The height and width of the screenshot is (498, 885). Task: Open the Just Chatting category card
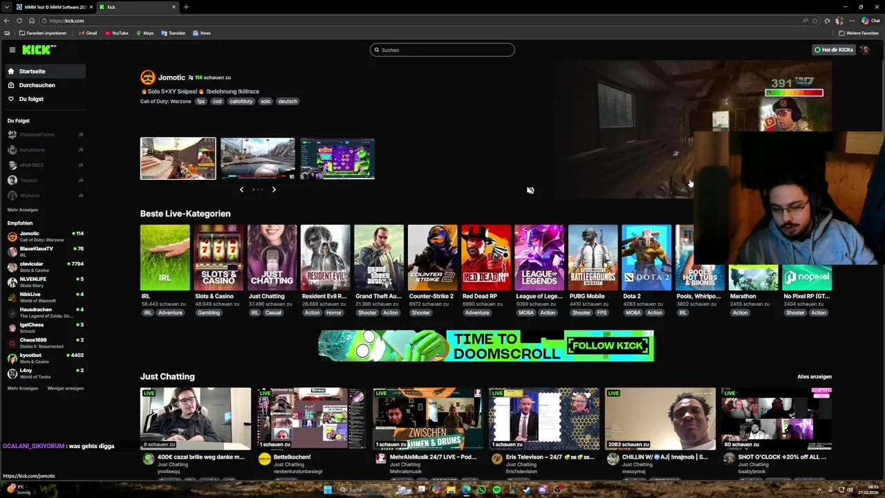pyautogui.click(x=272, y=257)
